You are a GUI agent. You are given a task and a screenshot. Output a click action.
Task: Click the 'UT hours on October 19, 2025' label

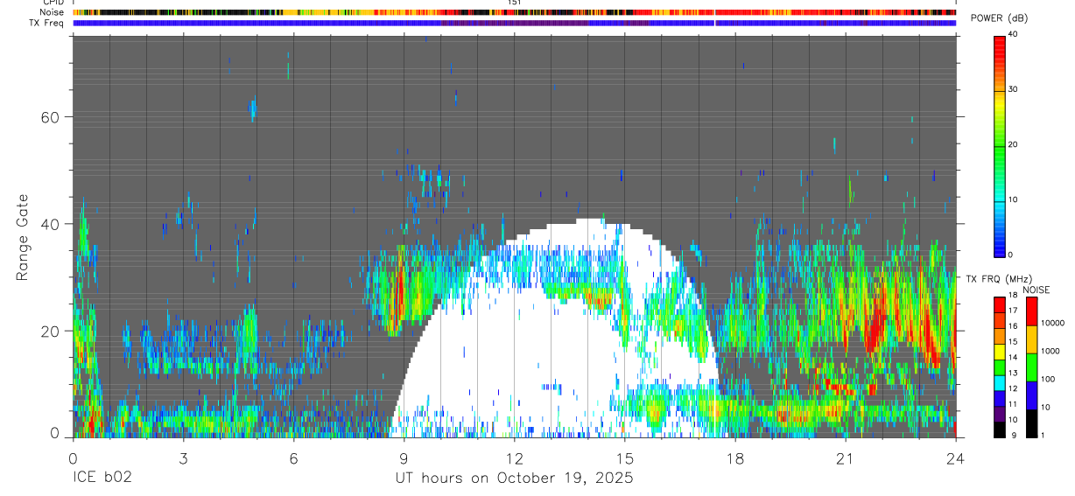click(515, 479)
